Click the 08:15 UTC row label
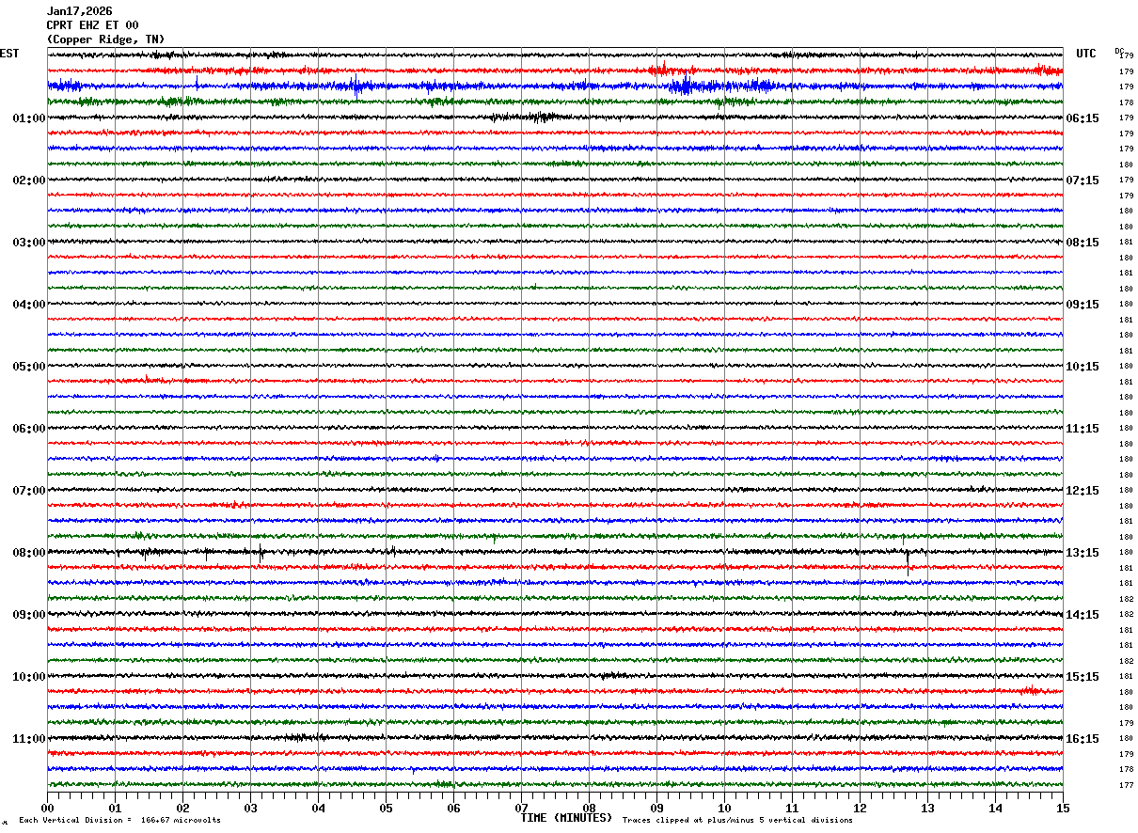 1083,243
